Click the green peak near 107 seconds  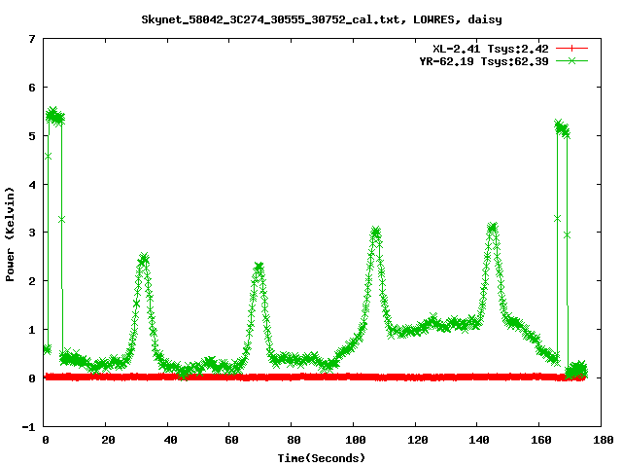click(x=375, y=232)
